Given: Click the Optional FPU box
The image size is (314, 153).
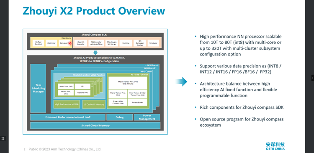Looking at the screenshot, I should click(x=82, y=93).
